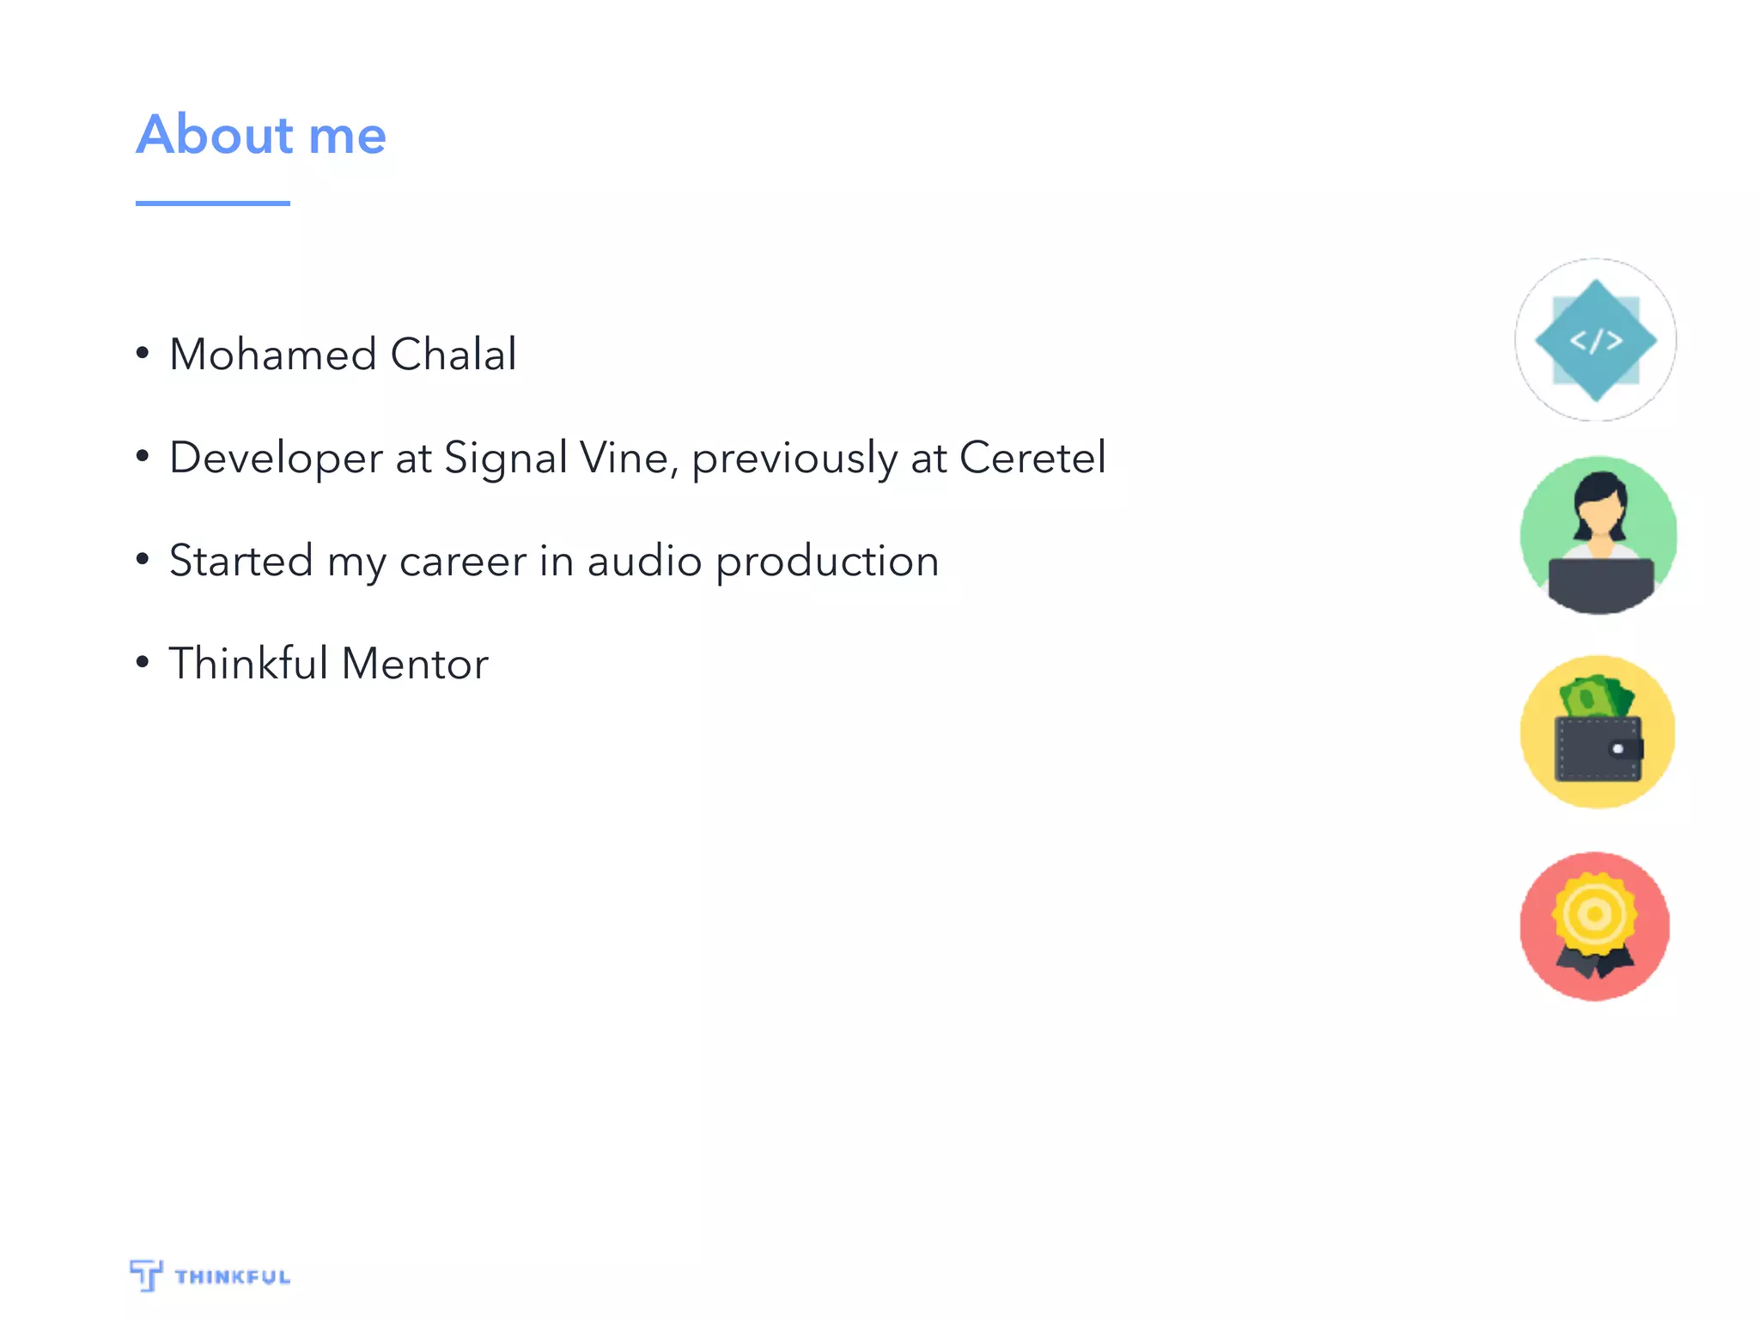Click the Thinkful T logo mark
This screenshot has width=1759, height=1319.
(x=146, y=1274)
